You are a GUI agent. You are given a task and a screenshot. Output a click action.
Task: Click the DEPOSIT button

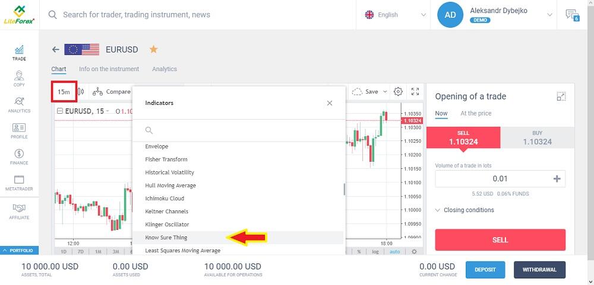tap(485, 270)
